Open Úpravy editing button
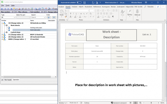Viewport: 167px width, 104px height. pyautogui.click(x=130, y=13)
